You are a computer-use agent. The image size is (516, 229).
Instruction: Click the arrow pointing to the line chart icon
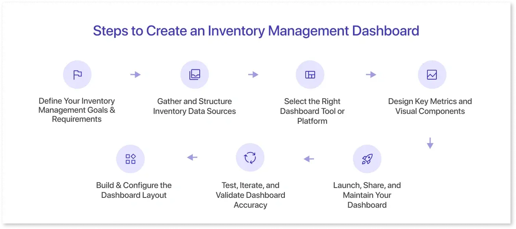tap(371, 74)
